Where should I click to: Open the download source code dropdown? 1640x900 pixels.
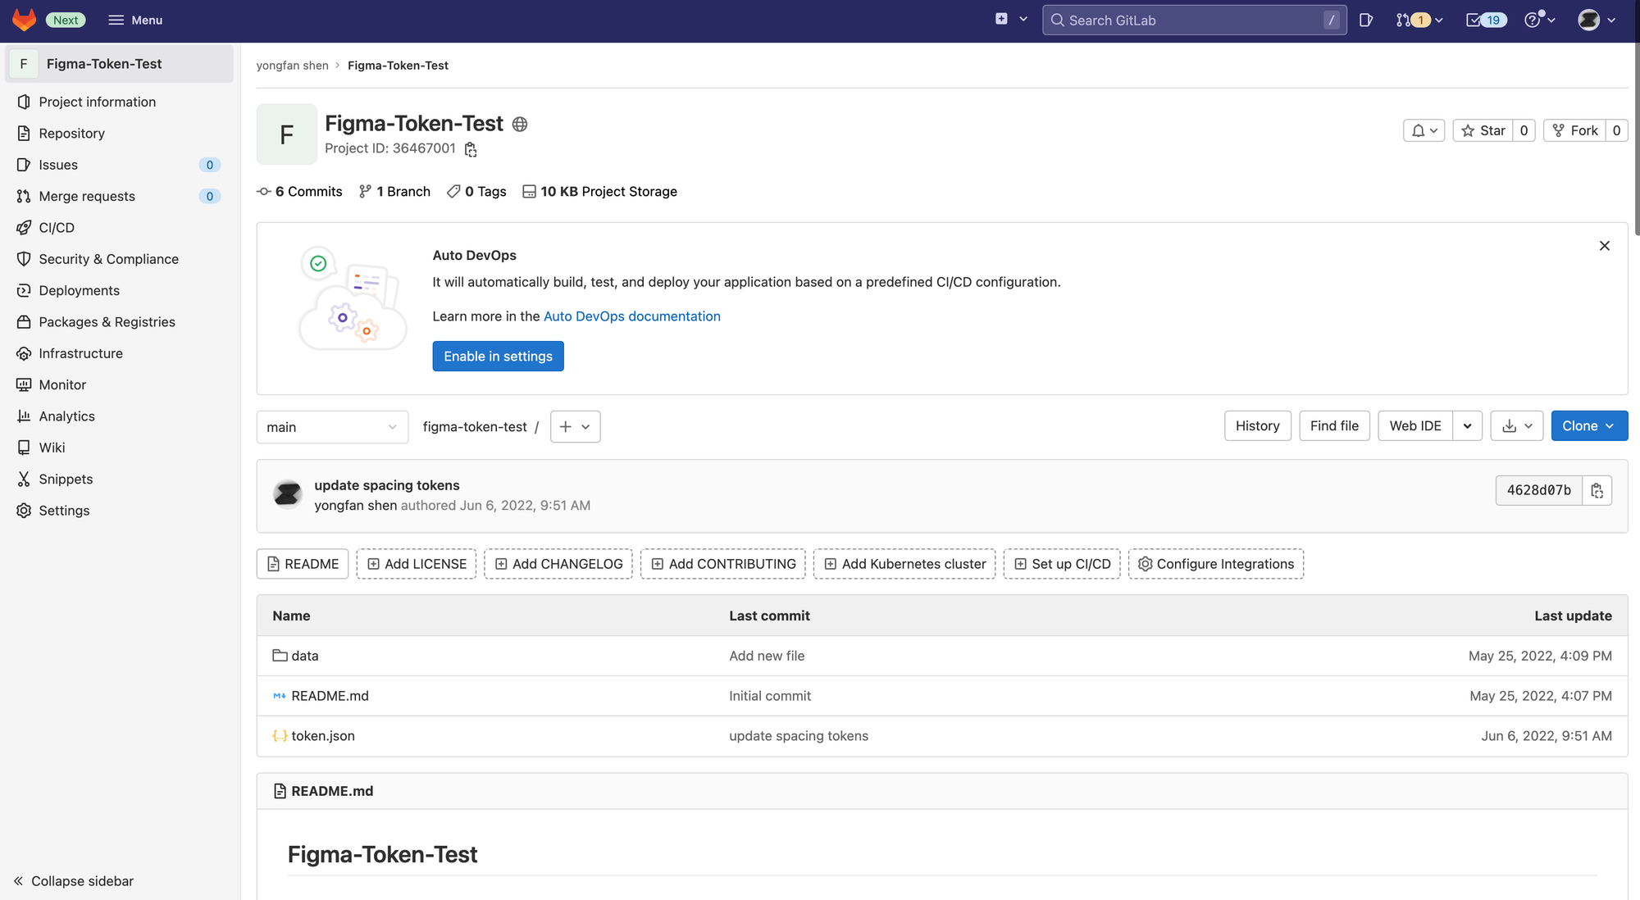pyautogui.click(x=1517, y=425)
